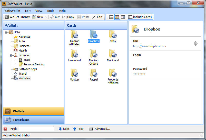Open the Wallet Library toolbar button
206x140 pixels.
[x=17, y=17]
